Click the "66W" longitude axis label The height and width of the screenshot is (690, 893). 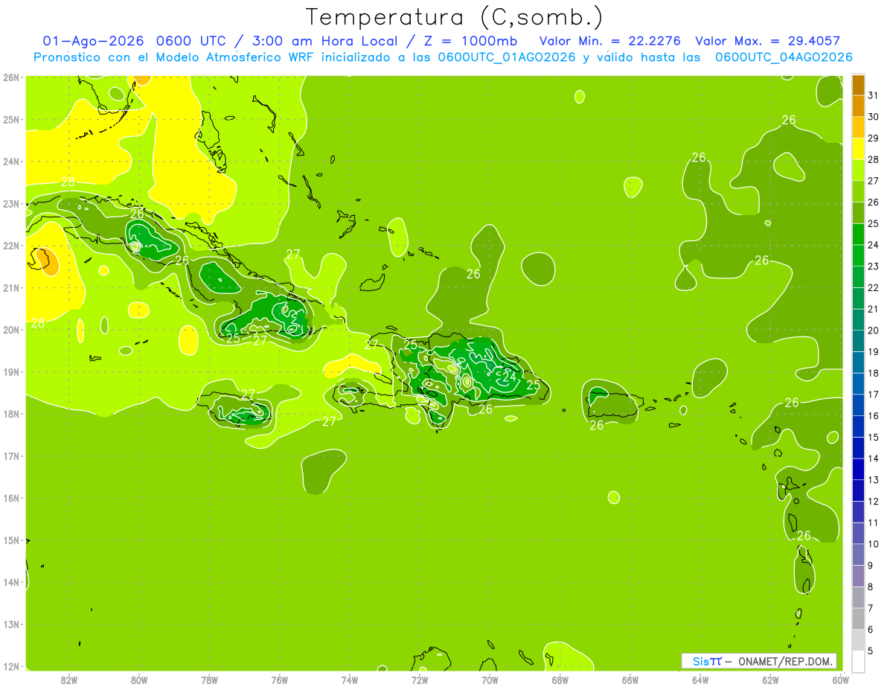630,680
